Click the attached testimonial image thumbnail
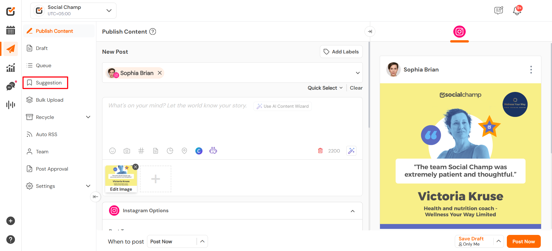The width and height of the screenshot is (552, 251). click(121, 176)
